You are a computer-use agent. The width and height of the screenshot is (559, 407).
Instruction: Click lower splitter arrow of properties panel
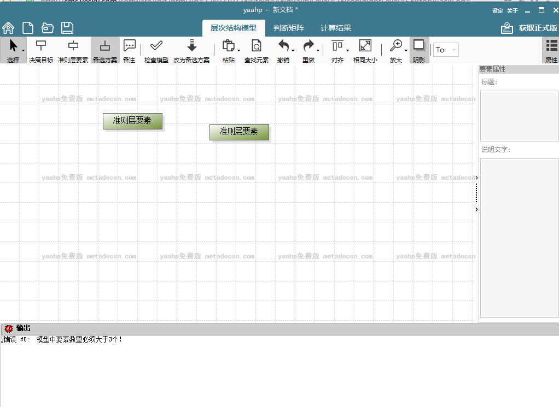tap(476, 210)
